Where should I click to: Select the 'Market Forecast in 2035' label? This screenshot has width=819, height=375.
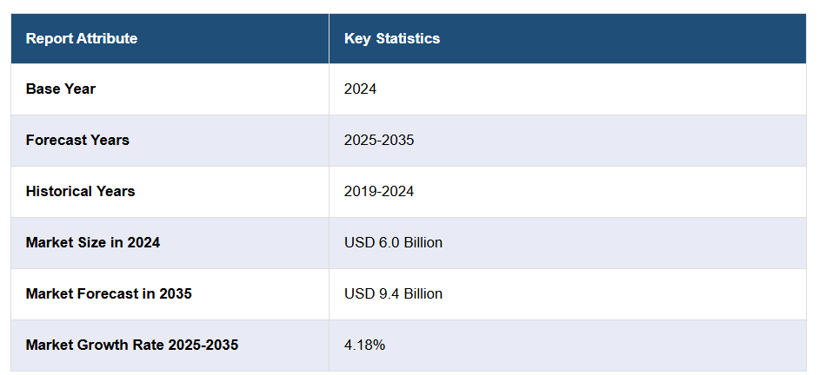point(109,293)
